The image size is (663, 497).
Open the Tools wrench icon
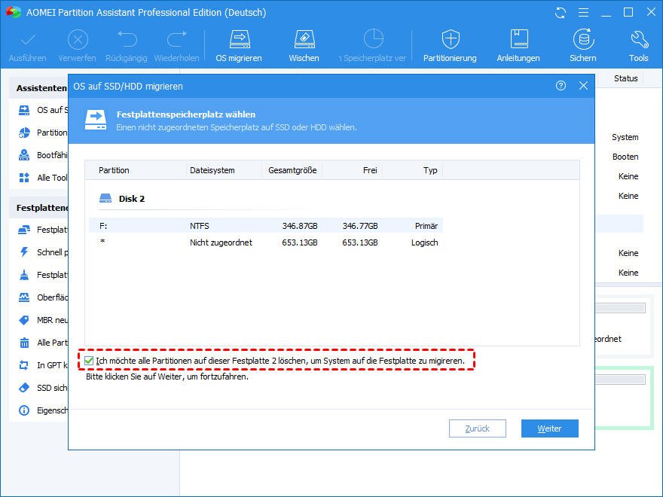(639, 39)
